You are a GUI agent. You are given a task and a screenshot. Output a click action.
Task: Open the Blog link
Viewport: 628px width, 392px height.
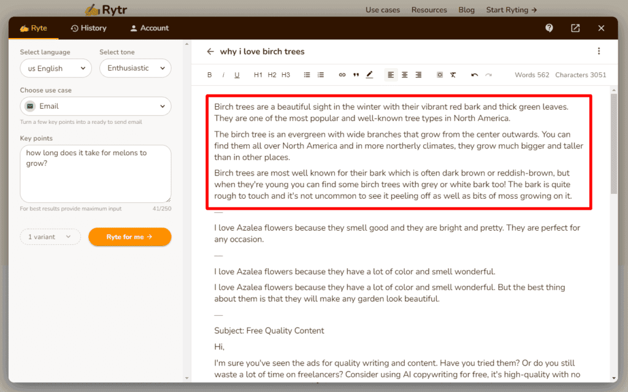[x=467, y=10]
